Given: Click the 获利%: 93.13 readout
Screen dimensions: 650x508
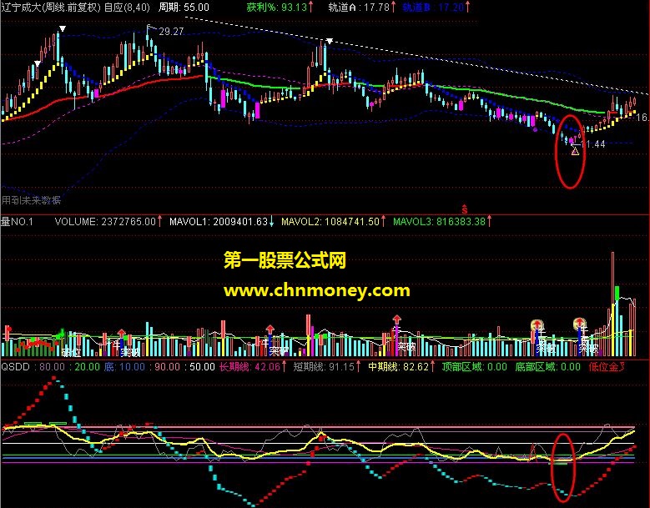Looking at the screenshot, I should (x=280, y=7).
